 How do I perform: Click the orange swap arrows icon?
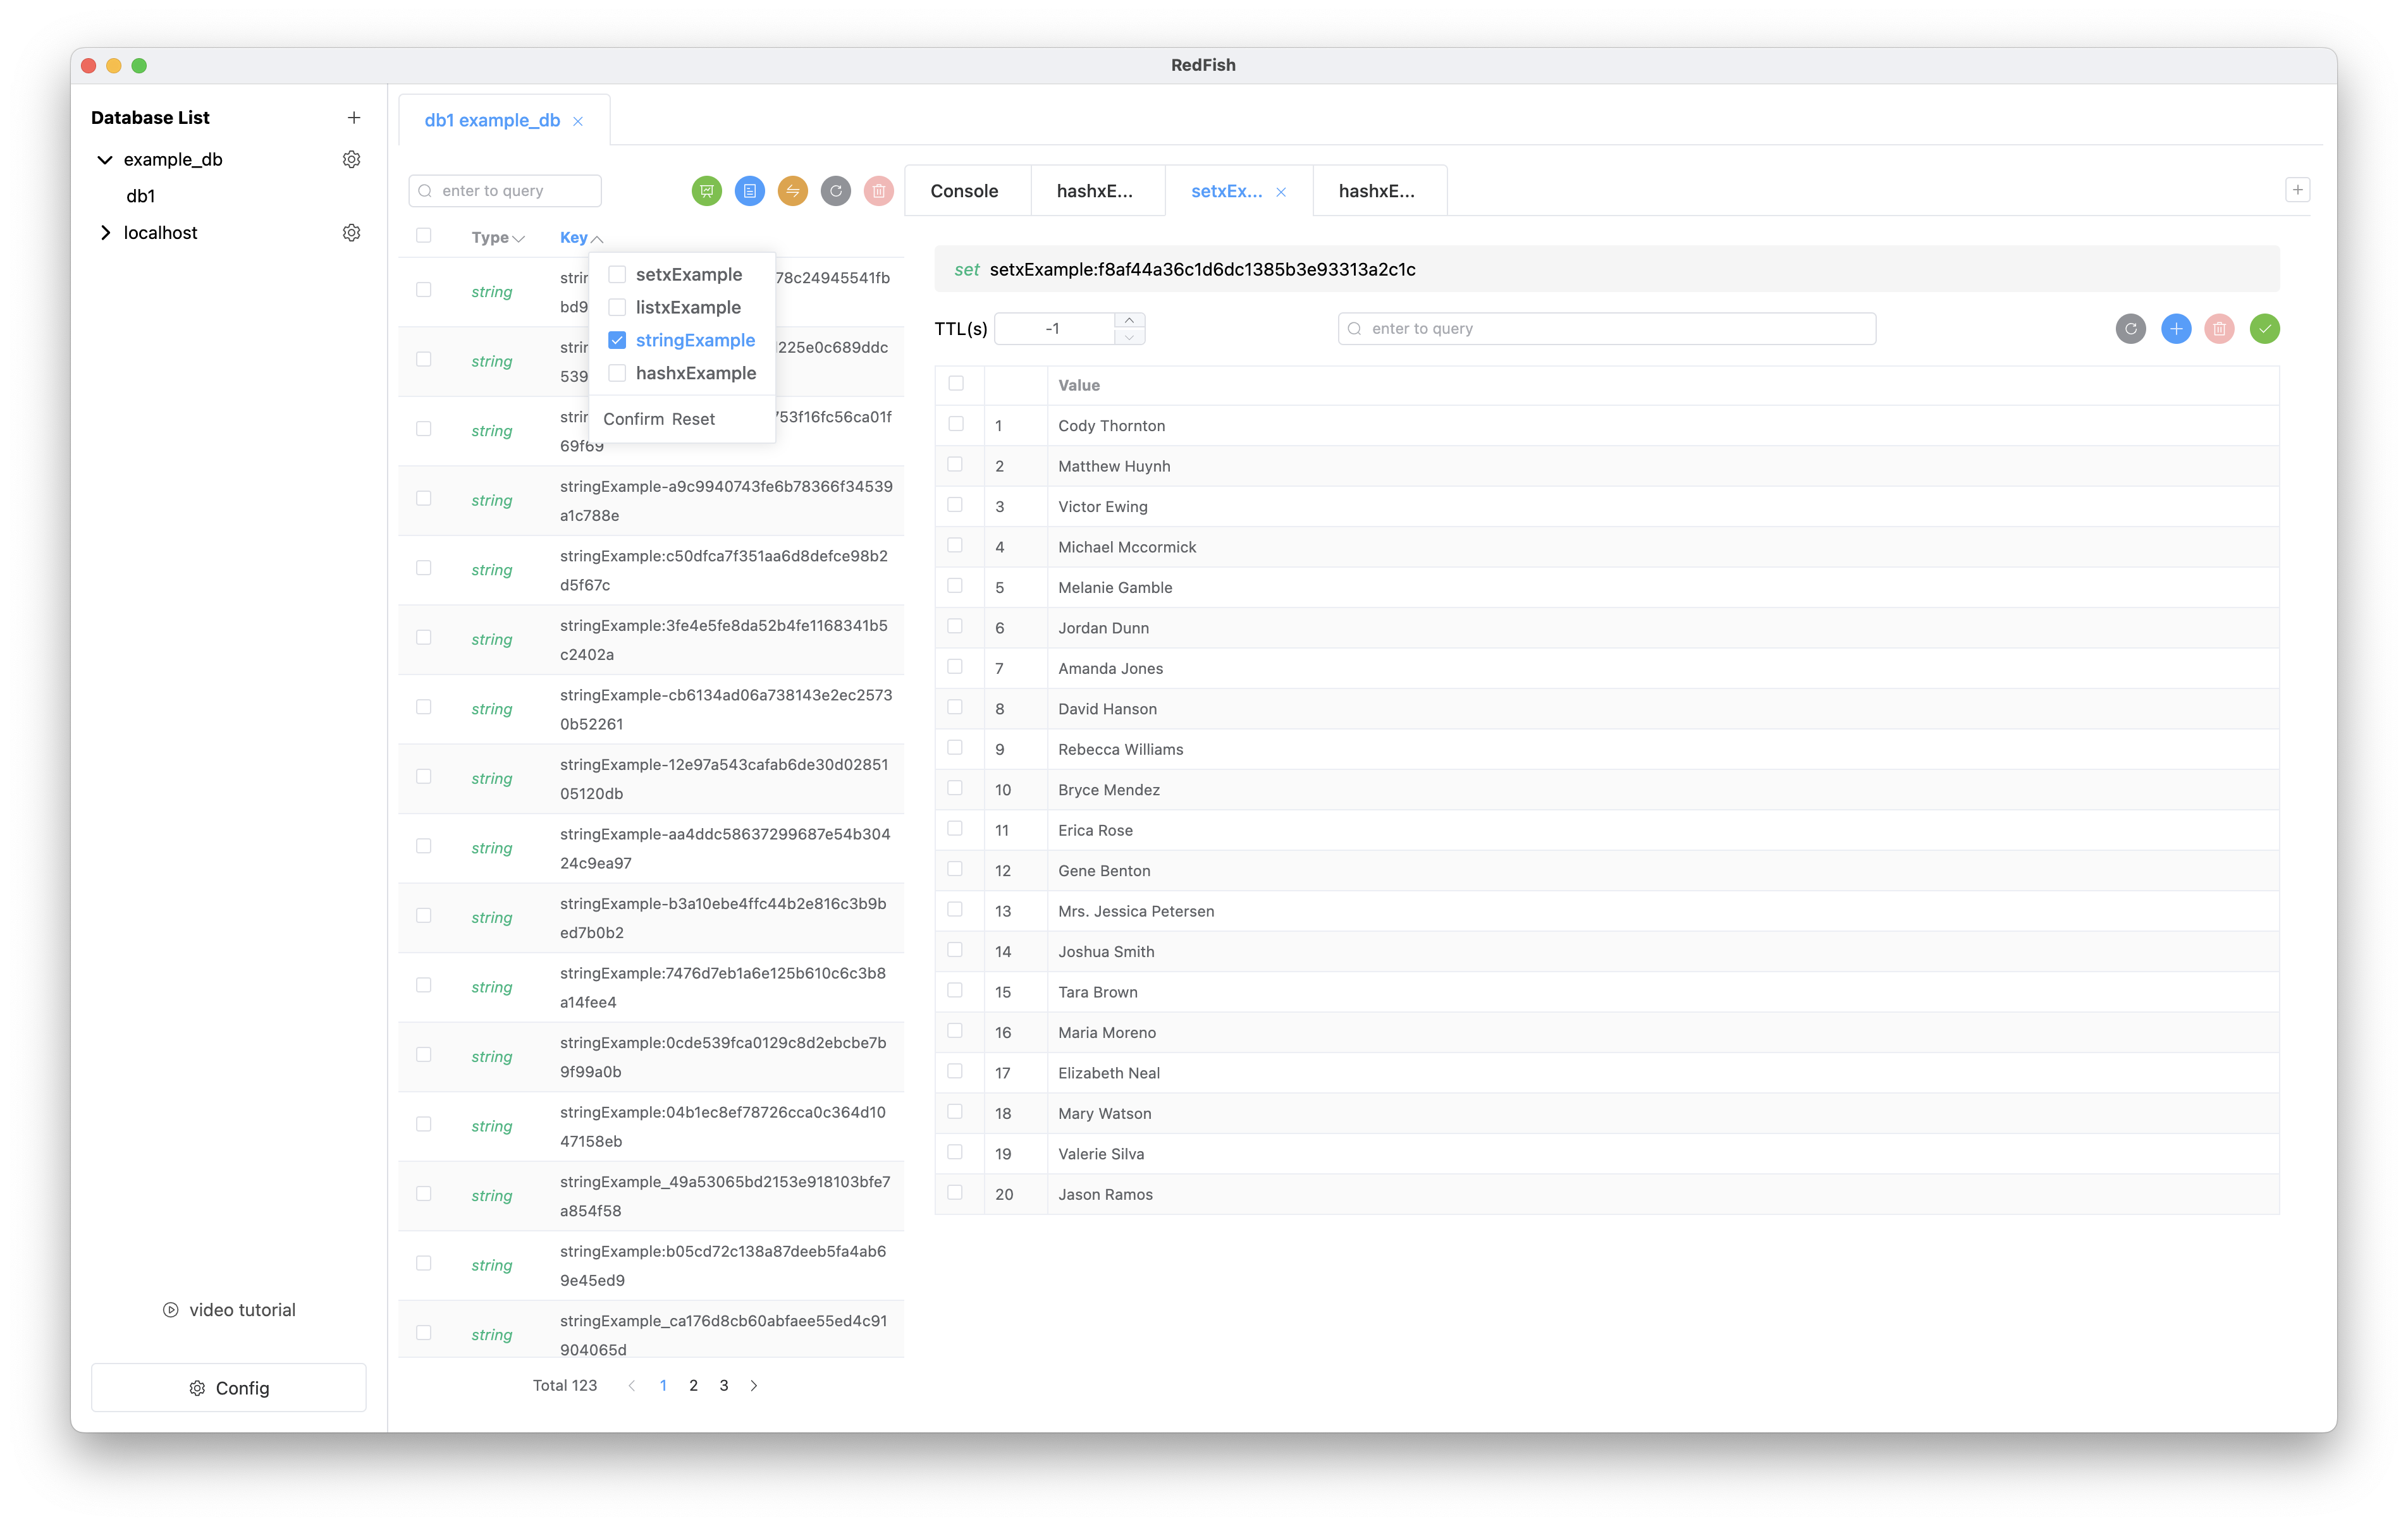pyautogui.click(x=792, y=191)
